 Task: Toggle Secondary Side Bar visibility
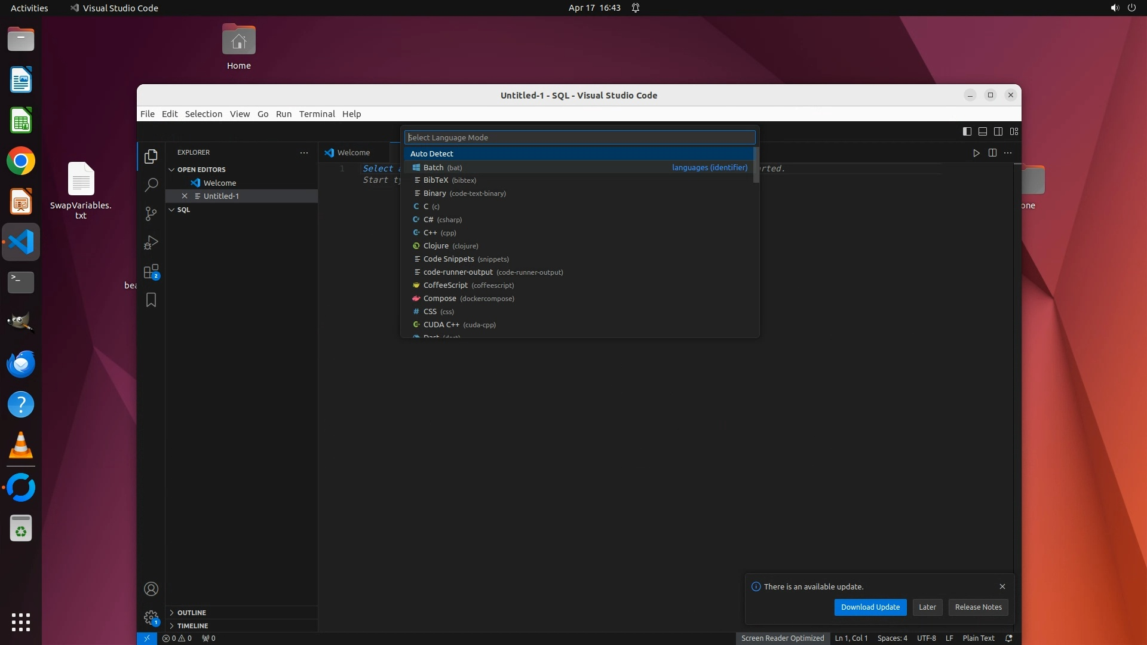[998, 131]
